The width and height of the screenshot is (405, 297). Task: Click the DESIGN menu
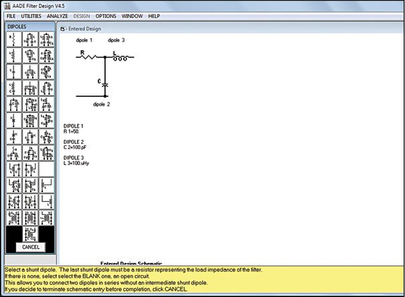82,15
